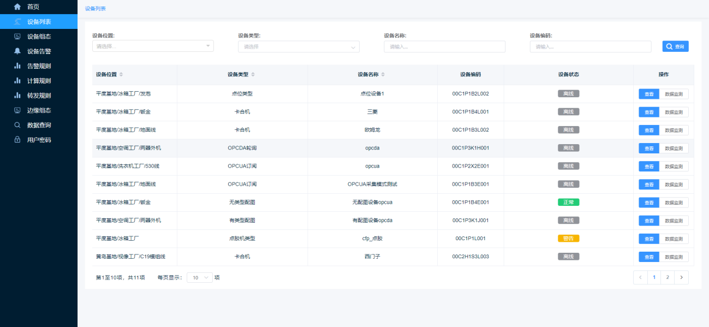Sort the table by 设备类型 column
The height and width of the screenshot is (327, 709).
253,75
